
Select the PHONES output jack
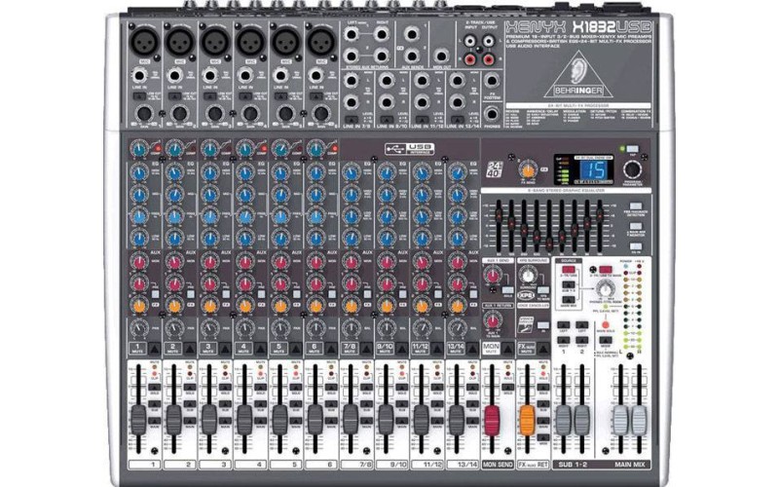[492, 114]
